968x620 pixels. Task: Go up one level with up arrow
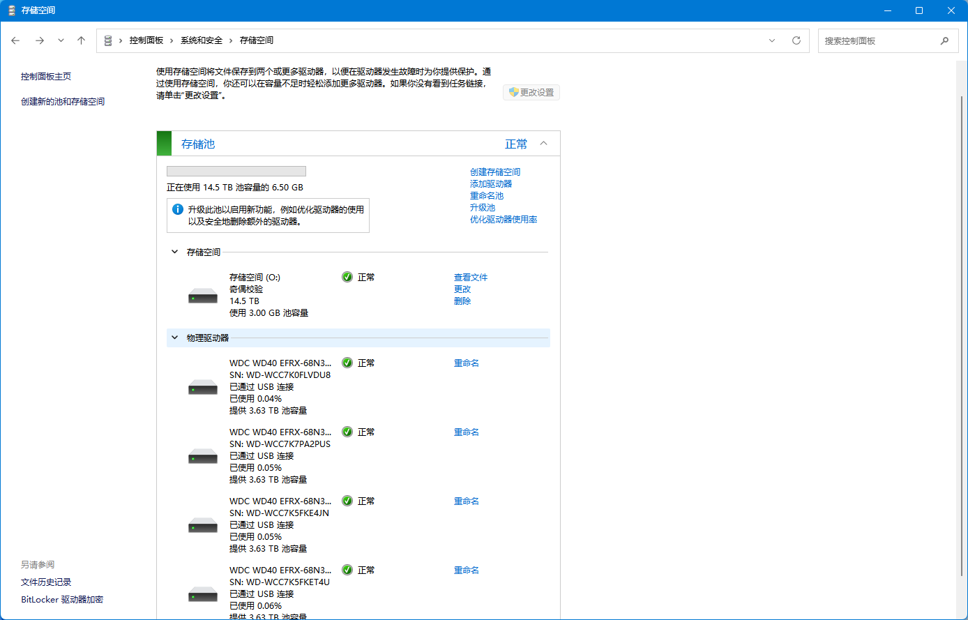(81, 40)
